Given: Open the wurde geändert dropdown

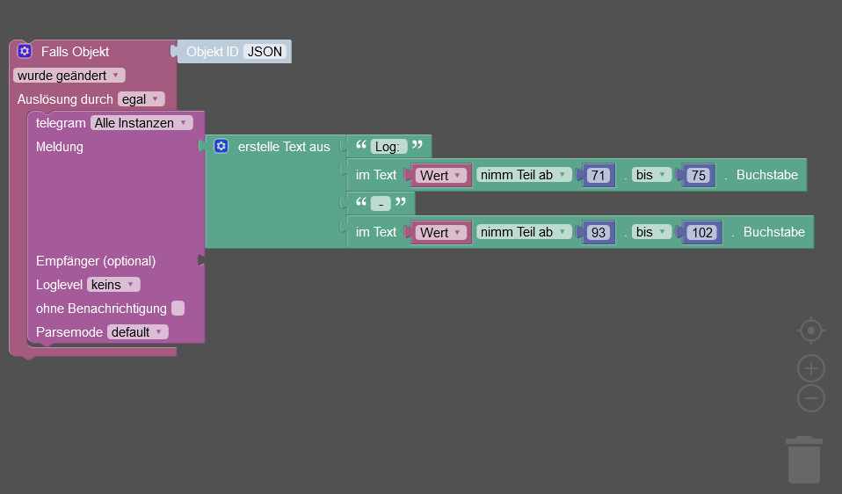Looking at the screenshot, I should 69,76.
